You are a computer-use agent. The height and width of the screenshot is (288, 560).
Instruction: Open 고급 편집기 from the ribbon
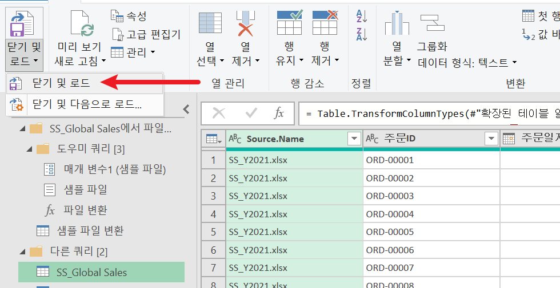tap(146, 35)
